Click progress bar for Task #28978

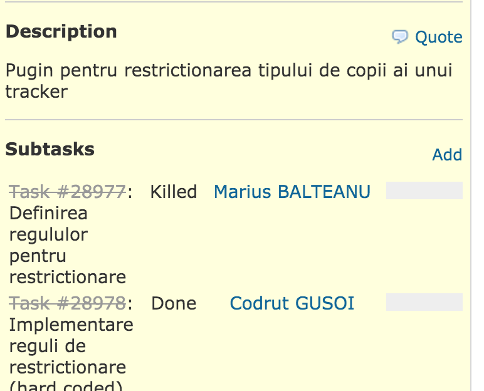pyautogui.click(x=424, y=302)
